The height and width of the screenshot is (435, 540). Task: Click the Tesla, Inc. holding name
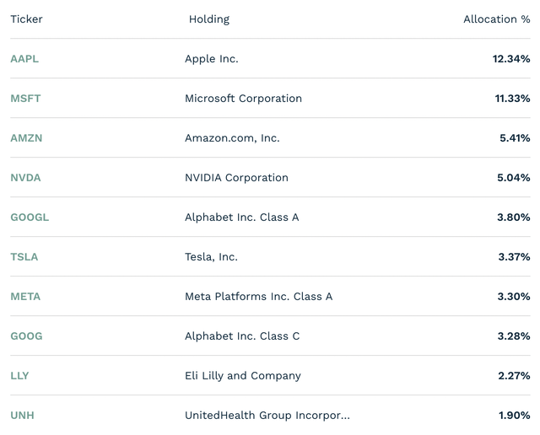click(211, 257)
